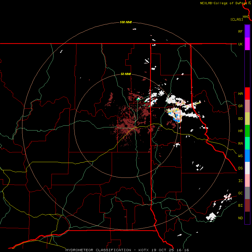Click the UK legend label

click(240, 44)
